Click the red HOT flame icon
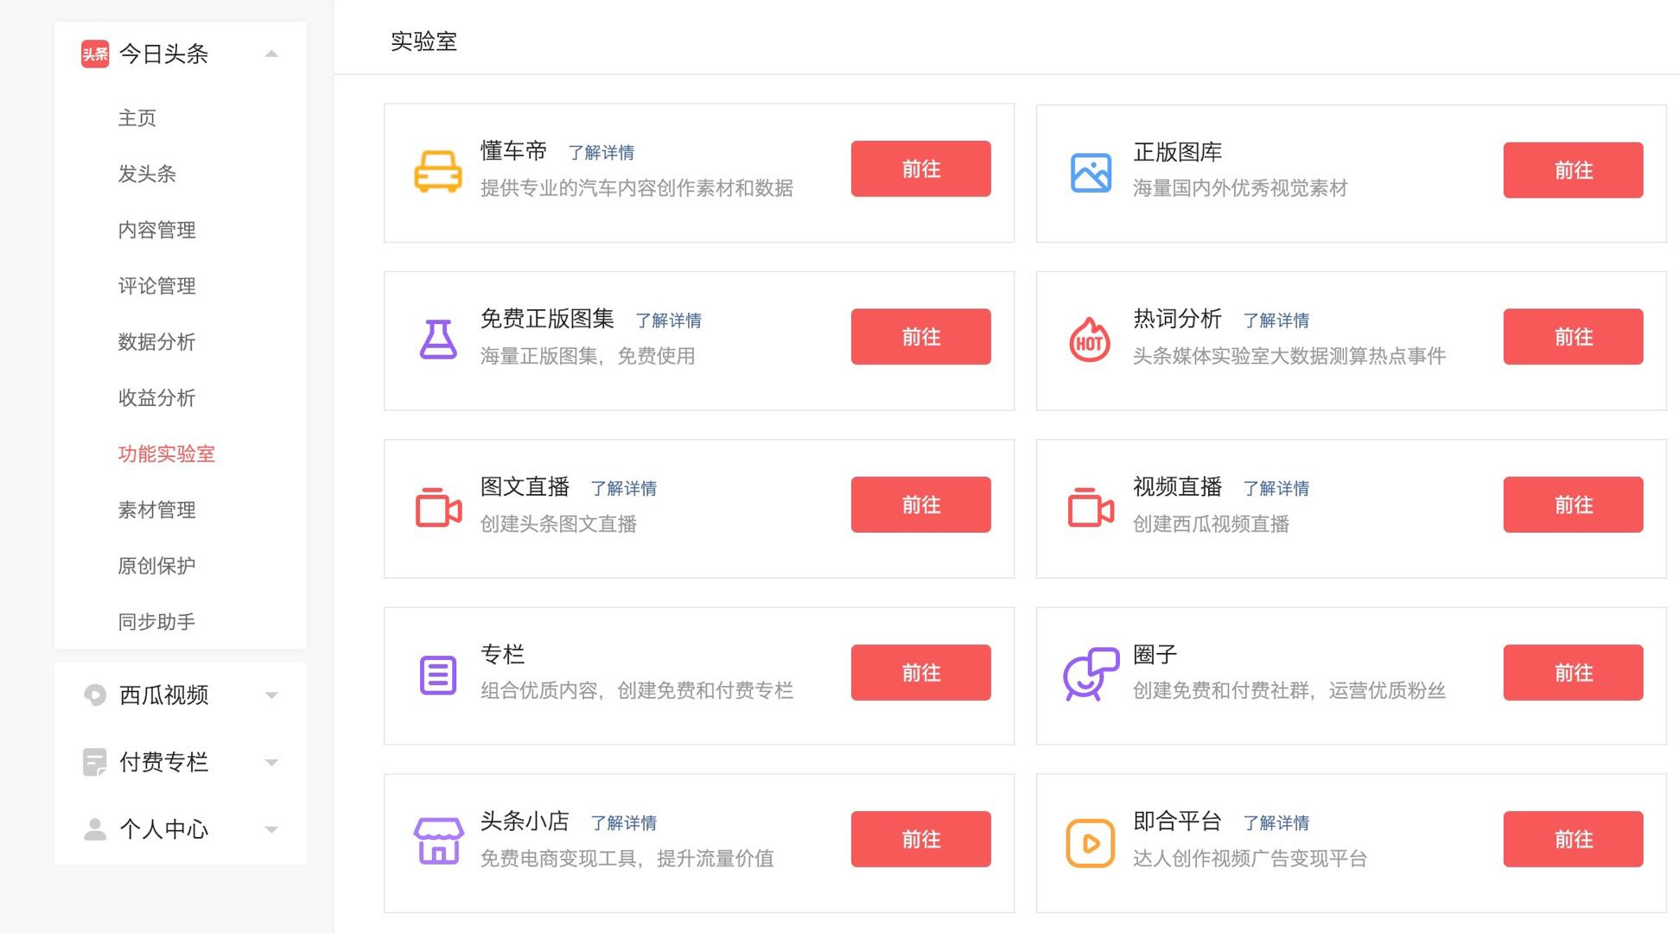Screen dimensions: 1680x933 pos(1090,340)
